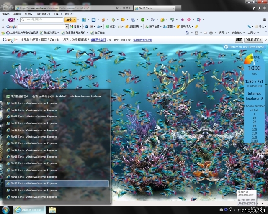Click in the Yahoo search input field
Image resolution: width=268 pixels, height=214 pixels.
point(42,20)
